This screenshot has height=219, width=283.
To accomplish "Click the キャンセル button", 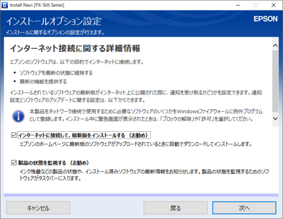I will coord(38,208).
